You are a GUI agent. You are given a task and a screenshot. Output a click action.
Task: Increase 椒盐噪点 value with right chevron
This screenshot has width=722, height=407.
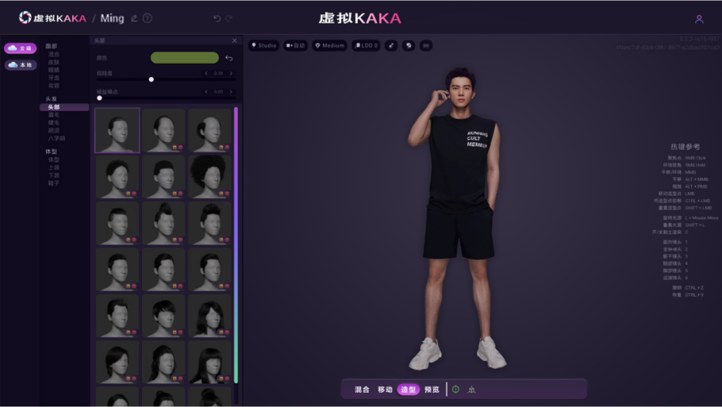coord(231,92)
